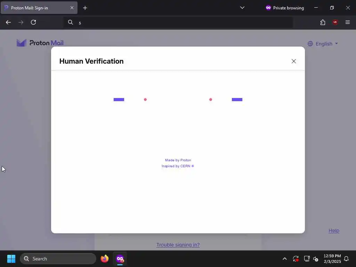Click the Proton Mail logo

pyautogui.click(x=40, y=43)
